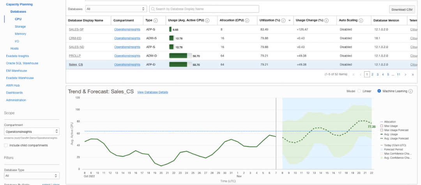This screenshot has height=185, width=421.
Task: Navigate to Exadata Insights in sidebar
Action: 17,56
